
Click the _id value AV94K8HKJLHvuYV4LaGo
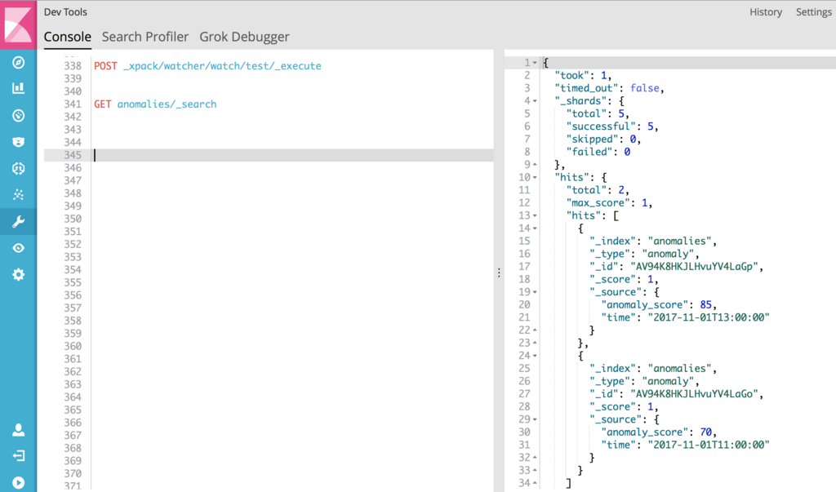694,394
